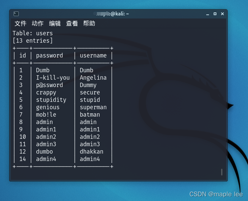Close the terminal window
Viewport: 248px width, 201px height.
222,14
